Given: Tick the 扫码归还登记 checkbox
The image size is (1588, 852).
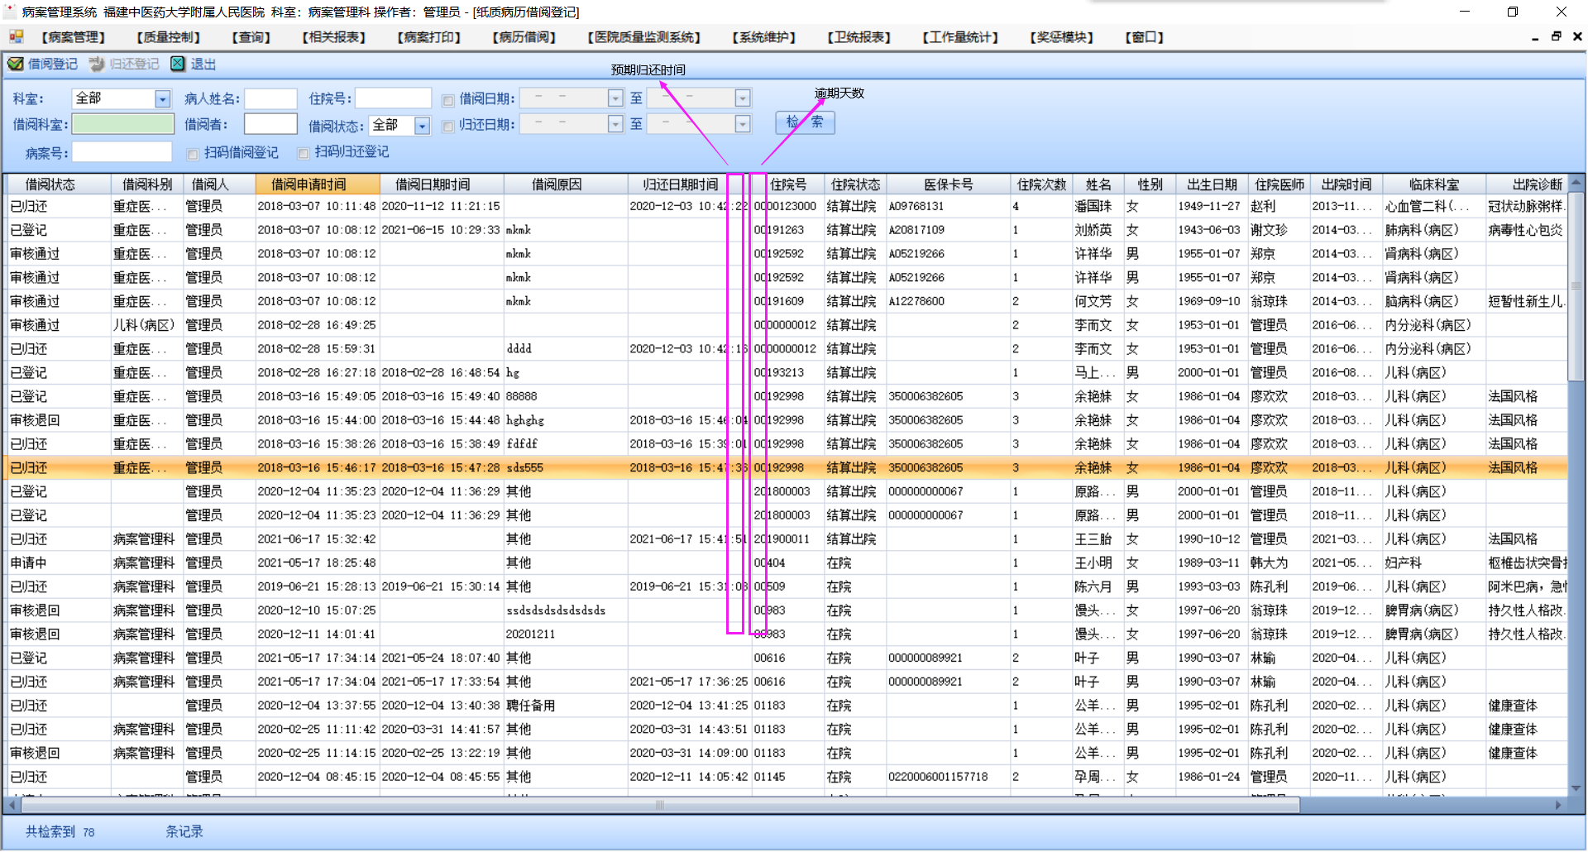Looking at the screenshot, I should point(304,153).
